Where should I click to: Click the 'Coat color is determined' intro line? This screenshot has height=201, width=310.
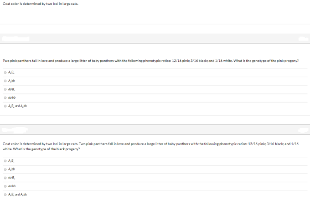click(40, 4)
